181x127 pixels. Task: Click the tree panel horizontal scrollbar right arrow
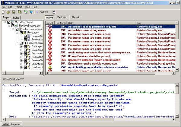tap(41, 73)
